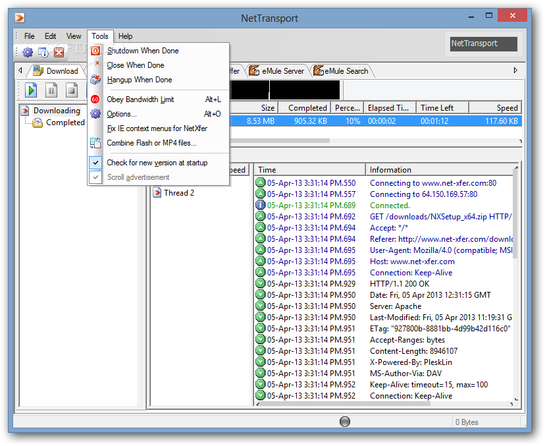Click the log vertical scrollbar thumb

pos(516,215)
